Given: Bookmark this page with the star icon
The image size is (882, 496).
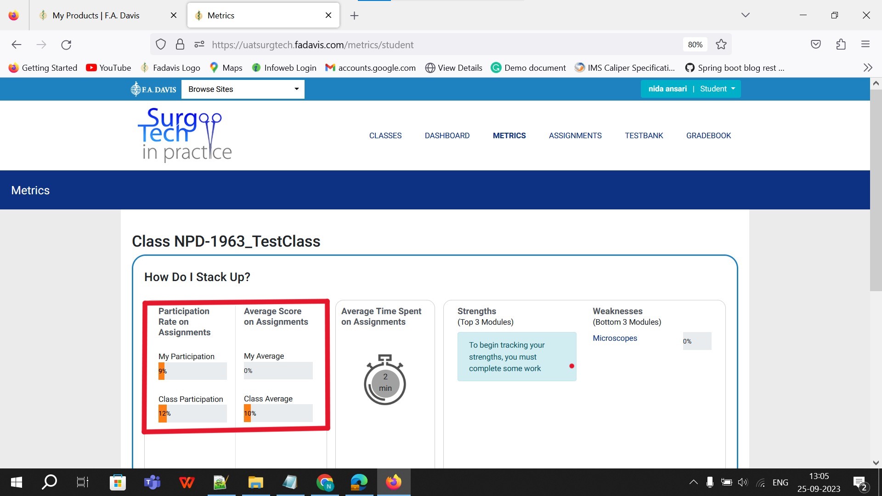Looking at the screenshot, I should click(721, 45).
